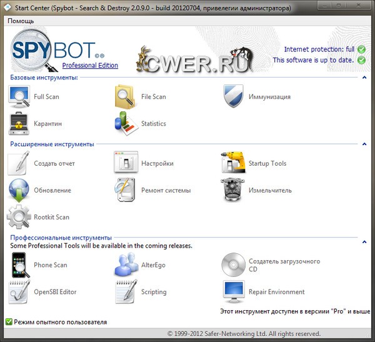This screenshot has width=375, height=342.
Task: Click the Scripting label
Action: 154,292
